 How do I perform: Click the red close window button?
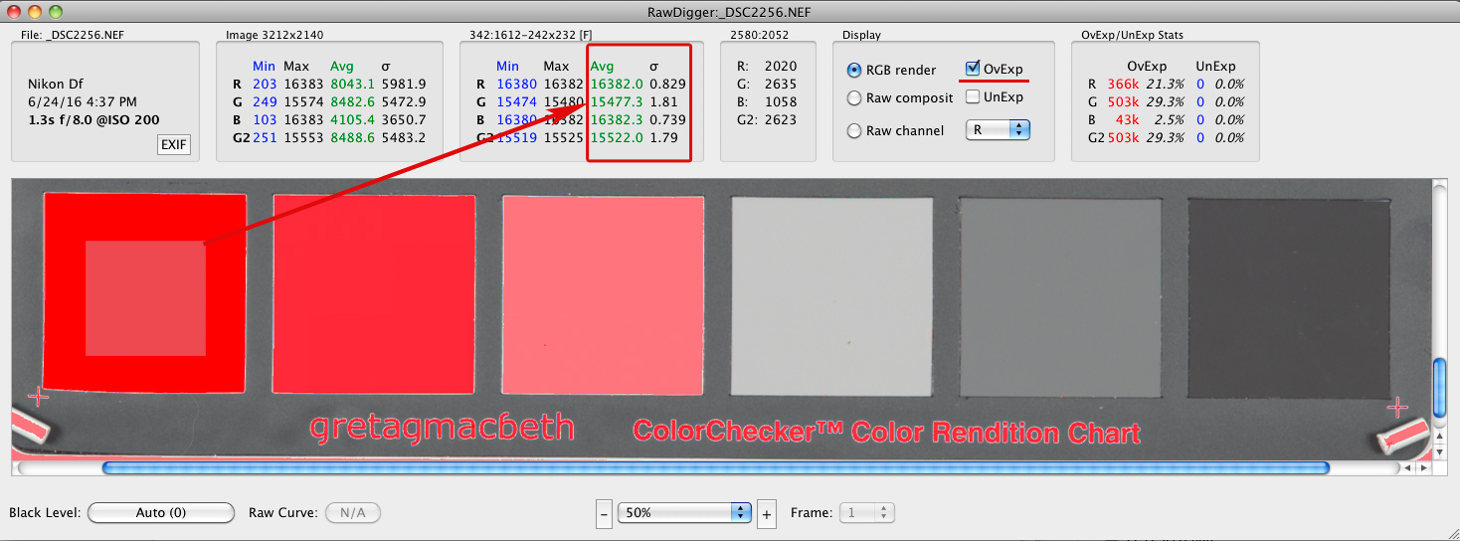coord(14,11)
